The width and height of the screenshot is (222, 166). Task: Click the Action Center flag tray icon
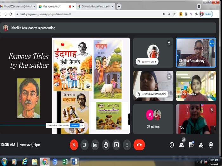[206, 162]
